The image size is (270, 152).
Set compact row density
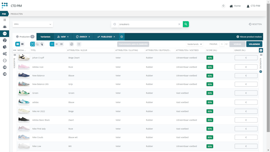coord(52,44)
